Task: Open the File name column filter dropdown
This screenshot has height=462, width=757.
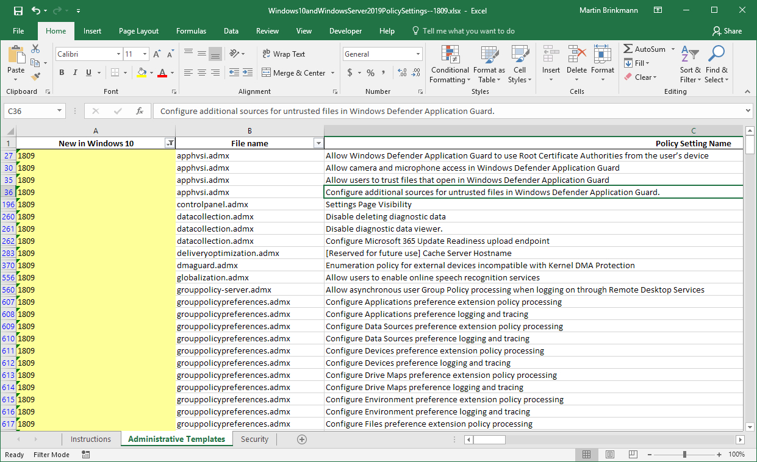Action: pos(317,143)
